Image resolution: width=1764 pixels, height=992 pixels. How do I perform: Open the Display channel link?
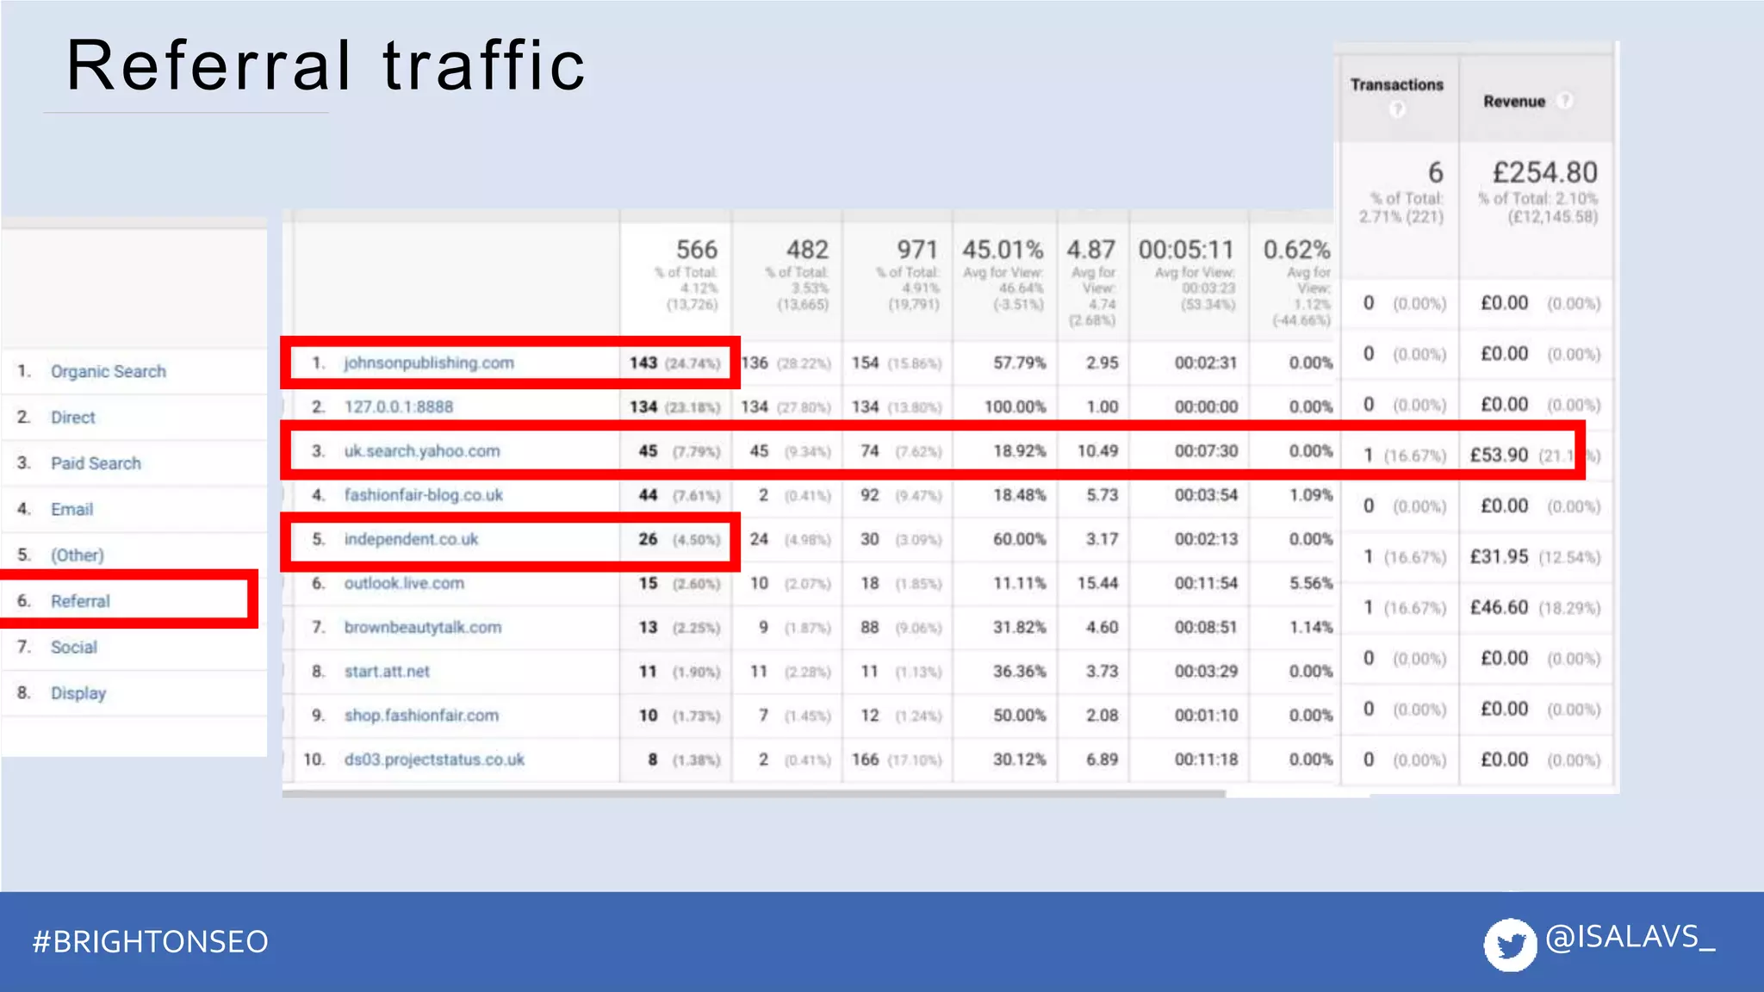pyautogui.click(x=78, y=693)
